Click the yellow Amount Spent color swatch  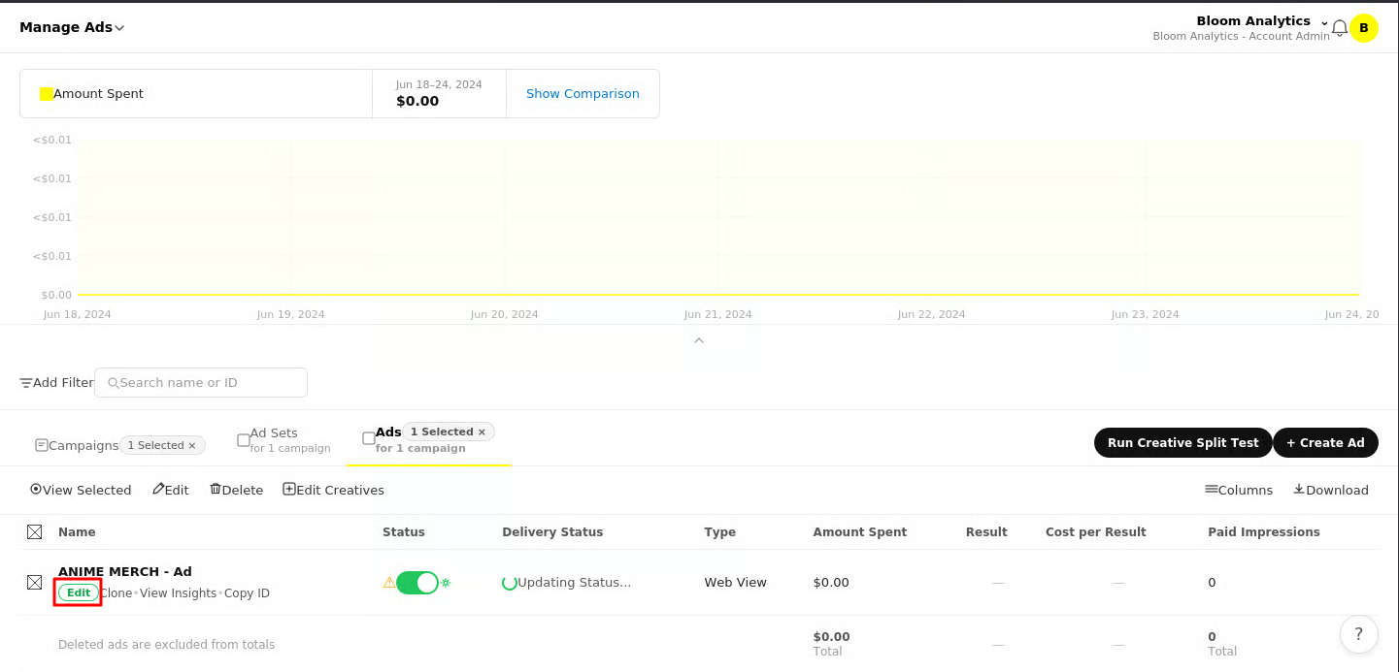pos(47,94)
